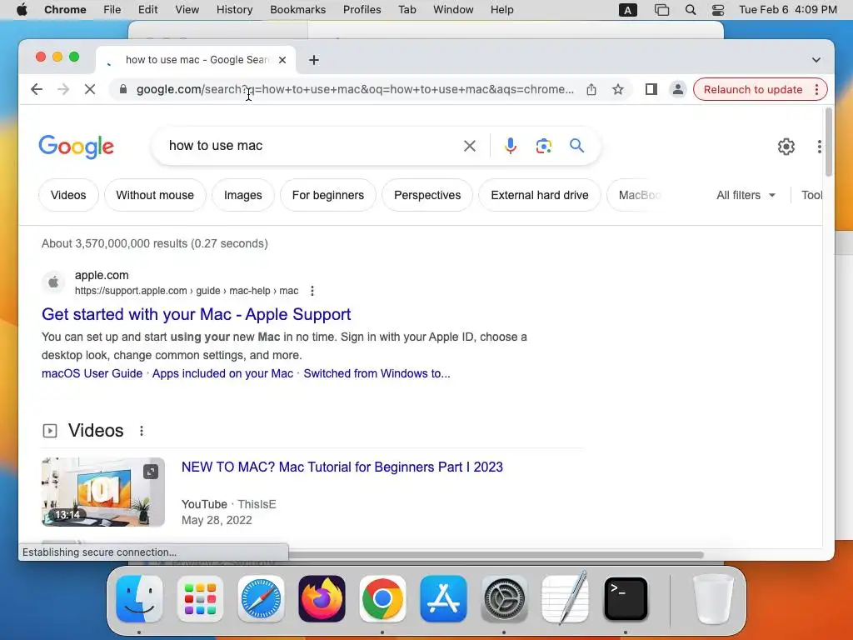The width and height of the screenshot is (853, 640).
Task: Filter results by Videos chip
Action: (x=68, y=195)
